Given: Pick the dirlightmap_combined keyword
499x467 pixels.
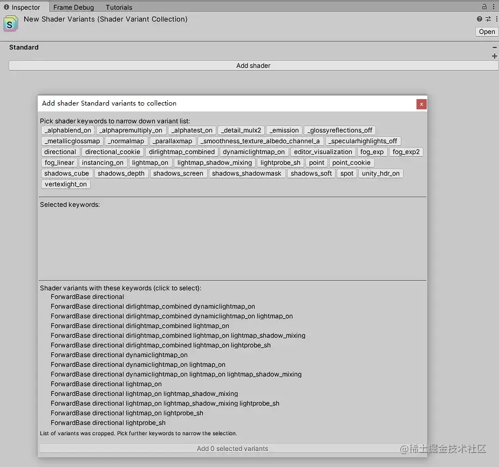Looking at the screenshot, I should tap(182, 152).
